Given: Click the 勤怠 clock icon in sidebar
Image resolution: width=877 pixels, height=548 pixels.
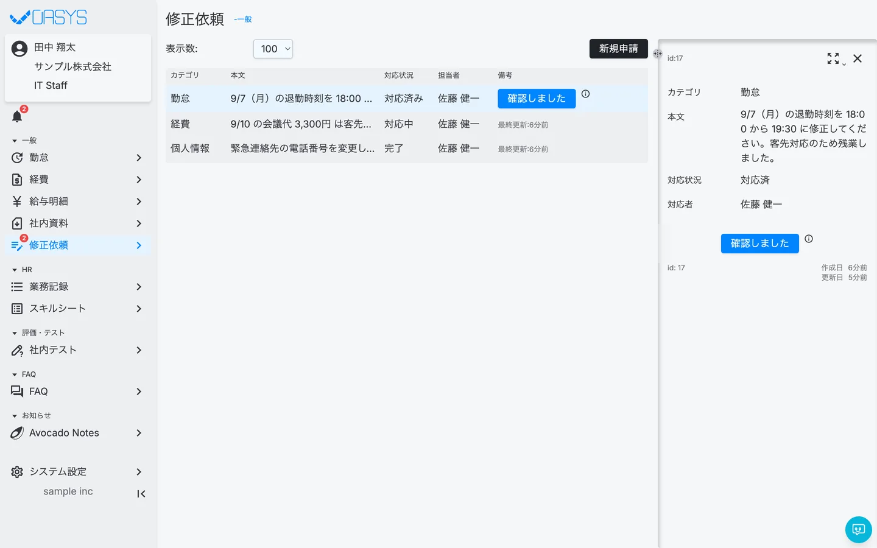Looking at the screenshot, I should pos(17,158).
